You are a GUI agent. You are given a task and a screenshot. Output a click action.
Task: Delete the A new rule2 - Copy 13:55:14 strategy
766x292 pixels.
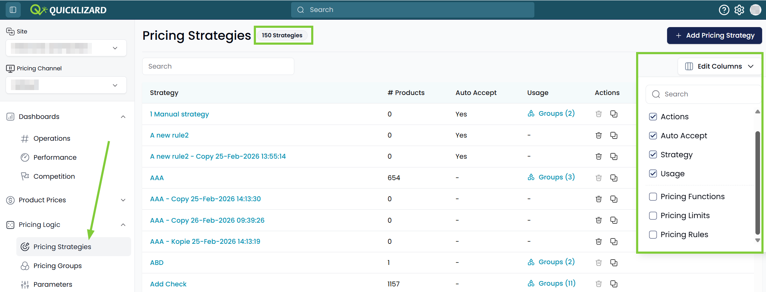click(x=598, y=157)
